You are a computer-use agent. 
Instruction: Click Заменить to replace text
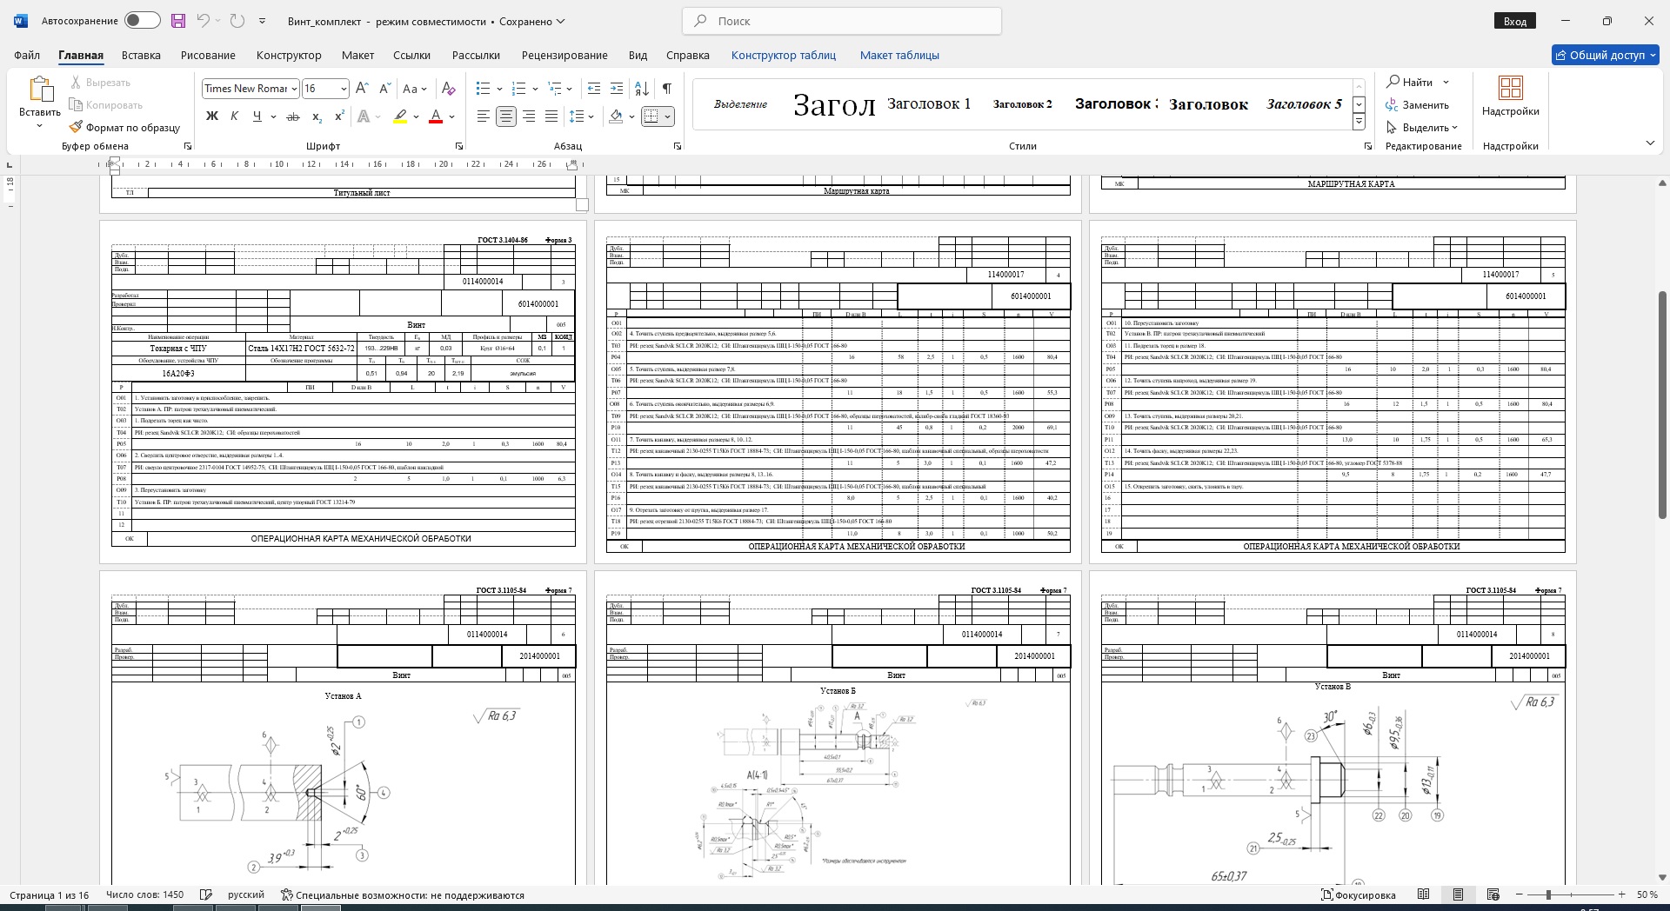point(1417,104)
